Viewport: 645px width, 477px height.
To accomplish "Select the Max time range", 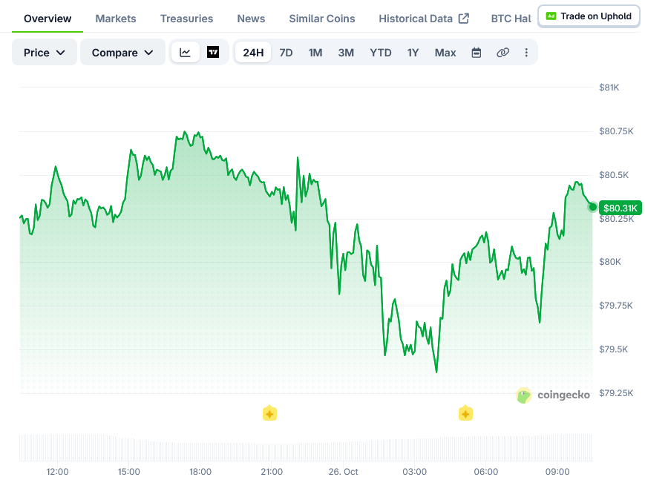I will [x=445, y=53].
